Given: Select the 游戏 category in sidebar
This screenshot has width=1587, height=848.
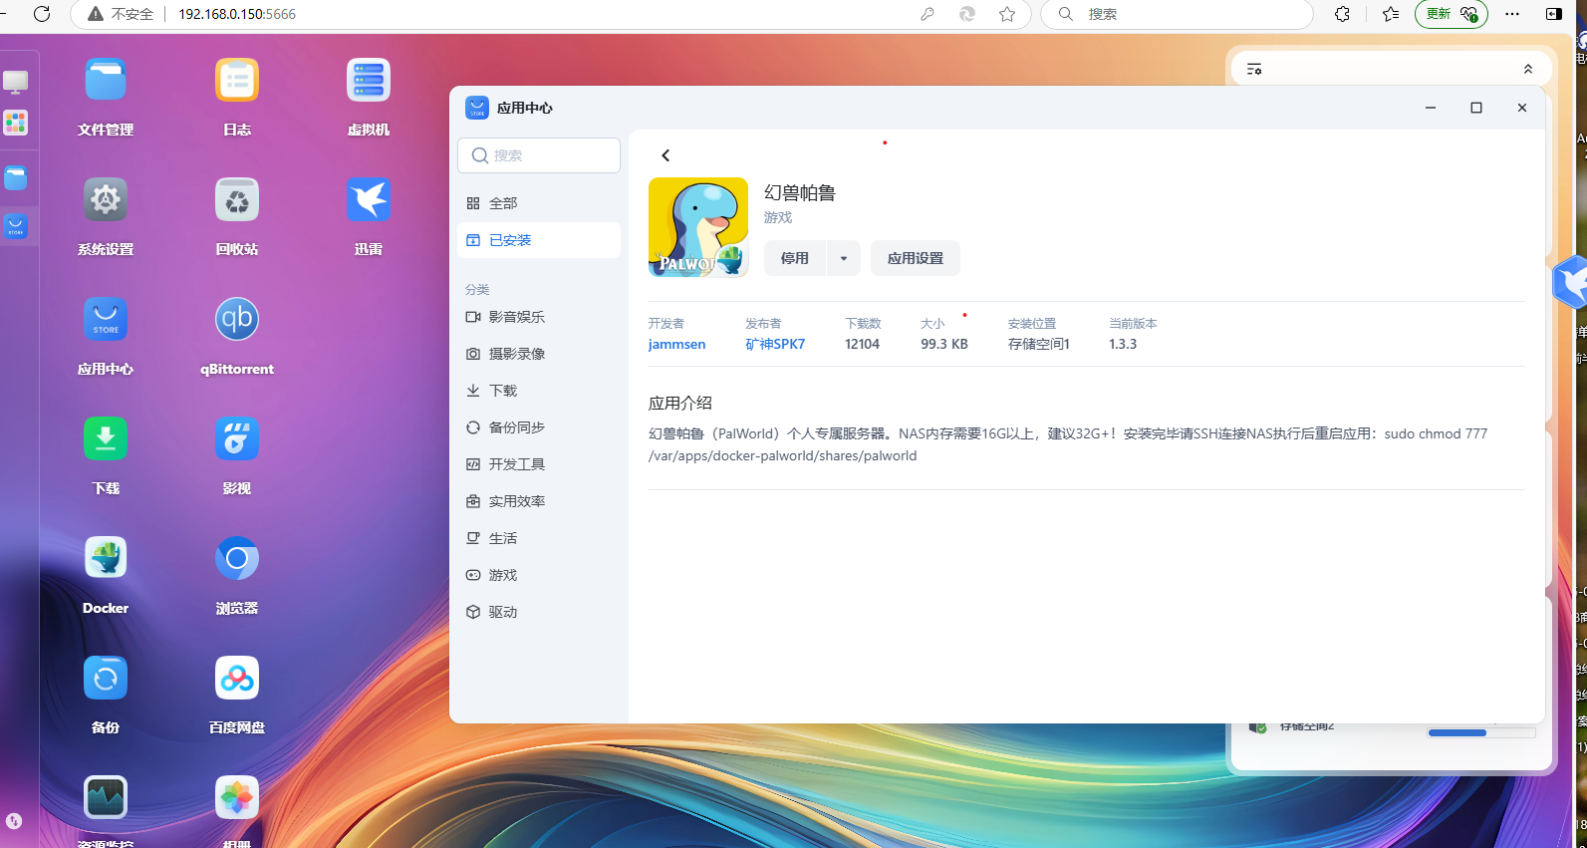Looking at the screenshot, I should click(x=539, y=575).
